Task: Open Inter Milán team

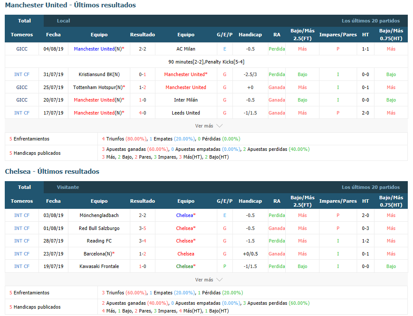Action: [x=186, y=100]
